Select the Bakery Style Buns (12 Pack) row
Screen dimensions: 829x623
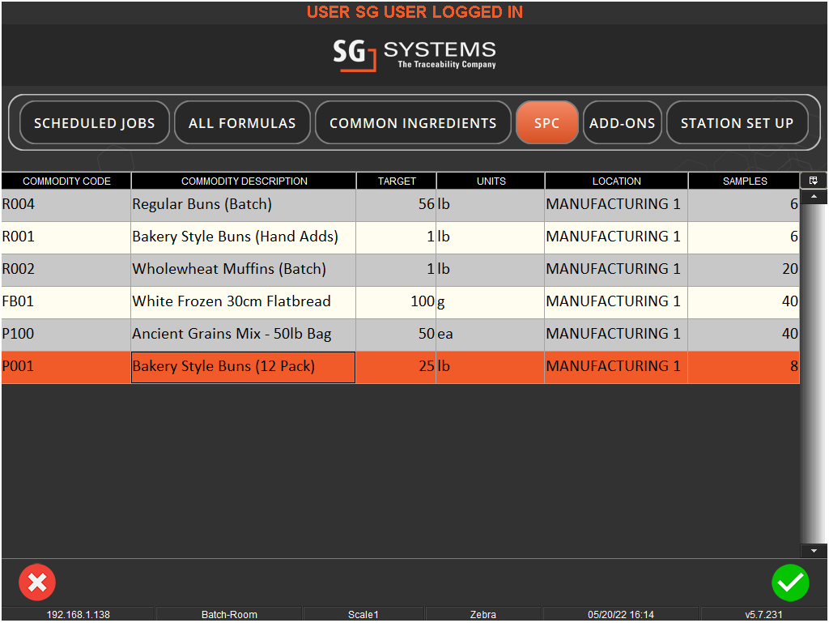coord(243,366)
